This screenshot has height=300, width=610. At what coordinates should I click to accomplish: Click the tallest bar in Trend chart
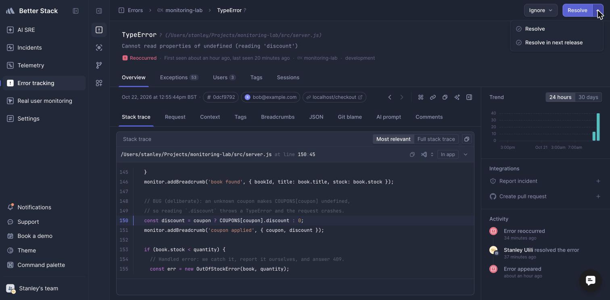(598, 127)
